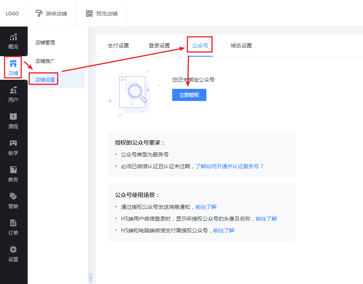The width and height of the screenshot is (363, 284).
Task: Click 预览店铺 QR code button
Action: 102,14
